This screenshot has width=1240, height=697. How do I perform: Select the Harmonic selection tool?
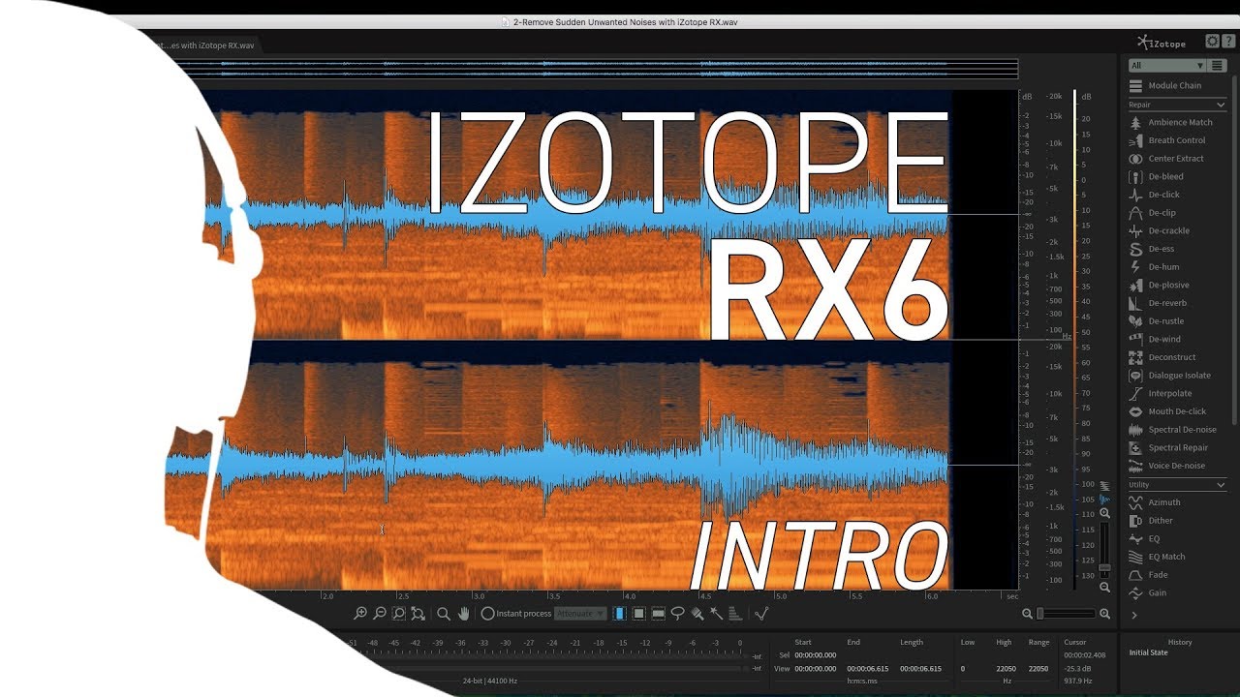tap(735, 614)
